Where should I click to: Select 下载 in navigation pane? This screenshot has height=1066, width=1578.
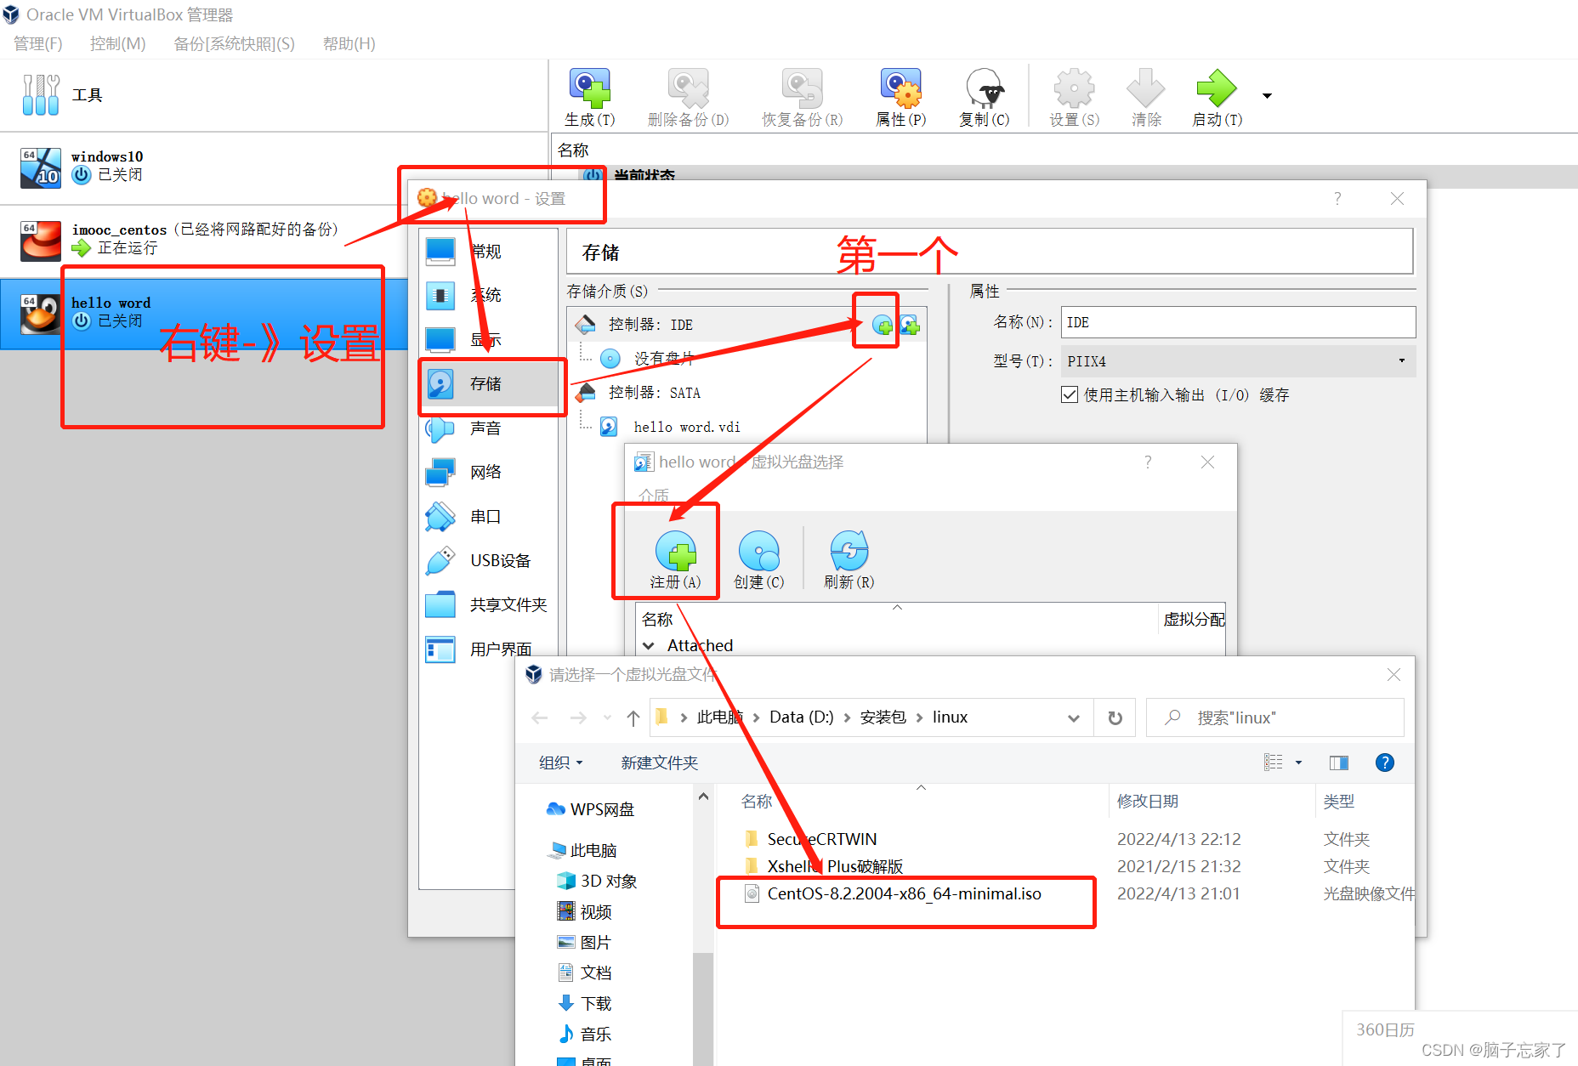(x=595, y=1004)
